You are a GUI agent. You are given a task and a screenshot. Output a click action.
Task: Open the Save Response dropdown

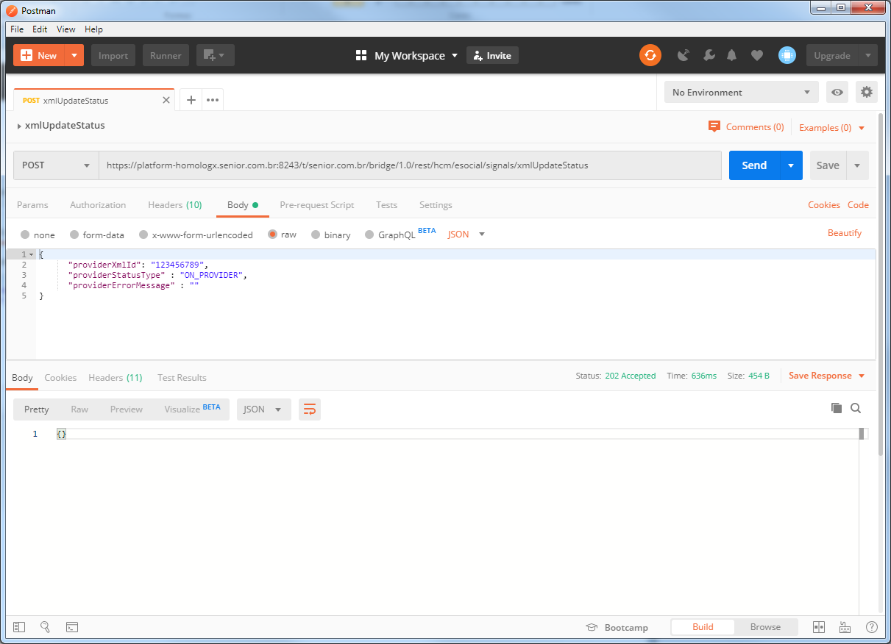[827, 376]
